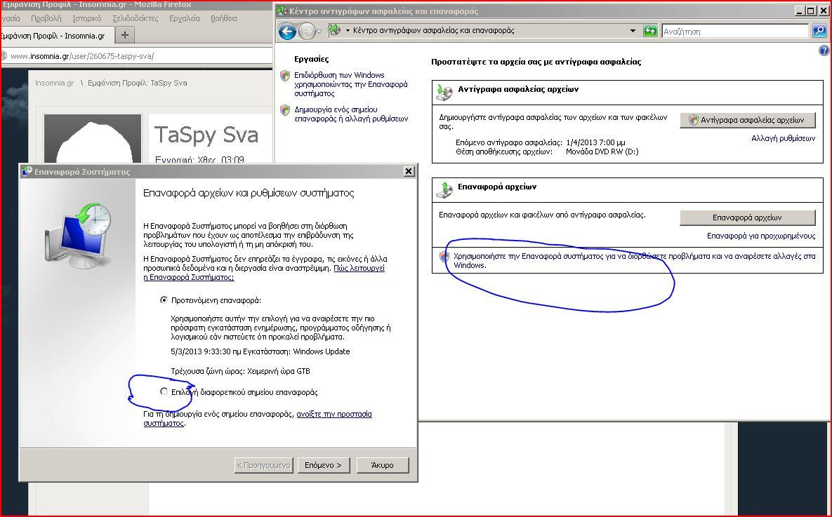Click TaSpy Sva profile avatar image
This screenshot has width=832, height=517.
(93, 139)
